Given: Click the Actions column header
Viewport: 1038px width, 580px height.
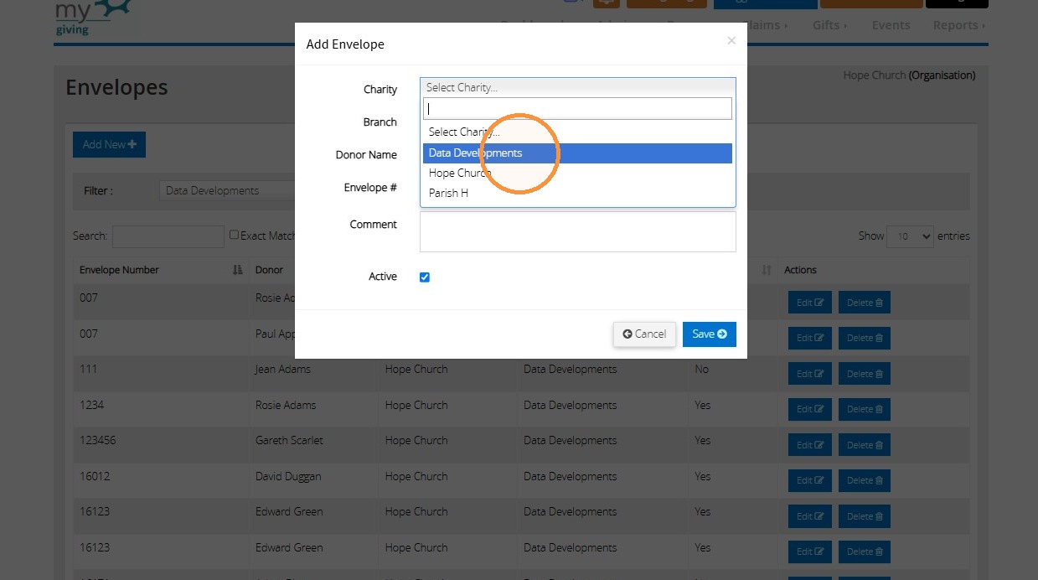Looking at the screenshot, I should pyautogui.click(x=800, y=270).
